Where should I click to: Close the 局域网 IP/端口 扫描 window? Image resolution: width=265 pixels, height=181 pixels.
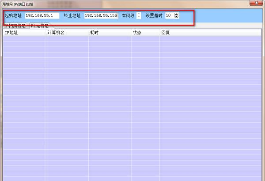256,3
